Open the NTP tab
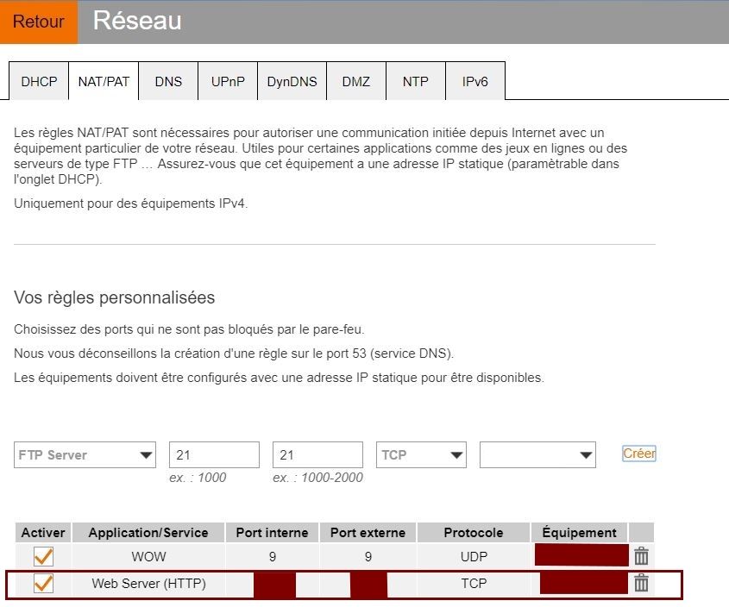This screenshot has width=729, height=607. coord(415,82)
